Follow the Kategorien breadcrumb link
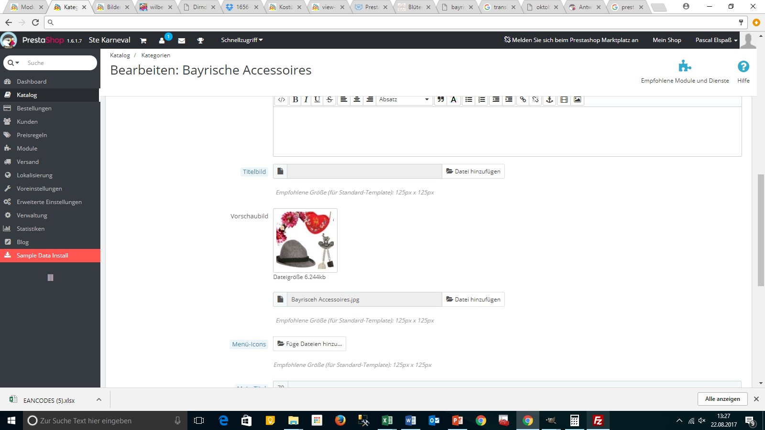This screenshot has width=765, height=430. 155,55
